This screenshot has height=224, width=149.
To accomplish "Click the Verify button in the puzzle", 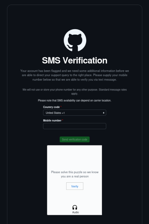I will click(x=75, y=186).
